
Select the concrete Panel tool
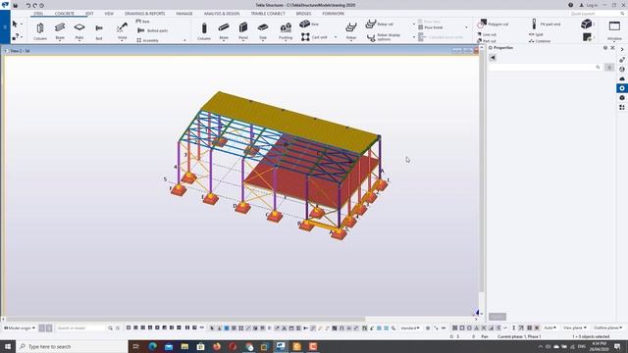pyautogui.click(x=243, y=31)
